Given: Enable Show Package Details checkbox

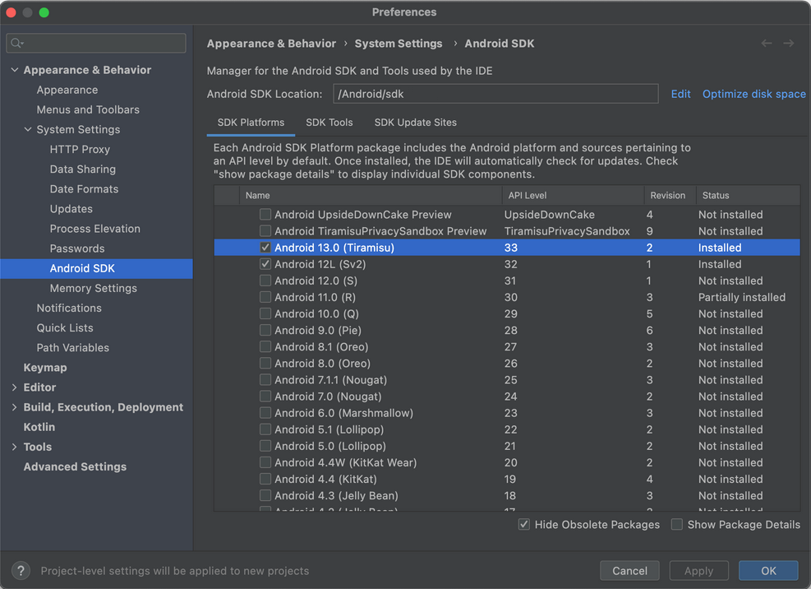Looking at the screenshot, I should tap(676, 525).
